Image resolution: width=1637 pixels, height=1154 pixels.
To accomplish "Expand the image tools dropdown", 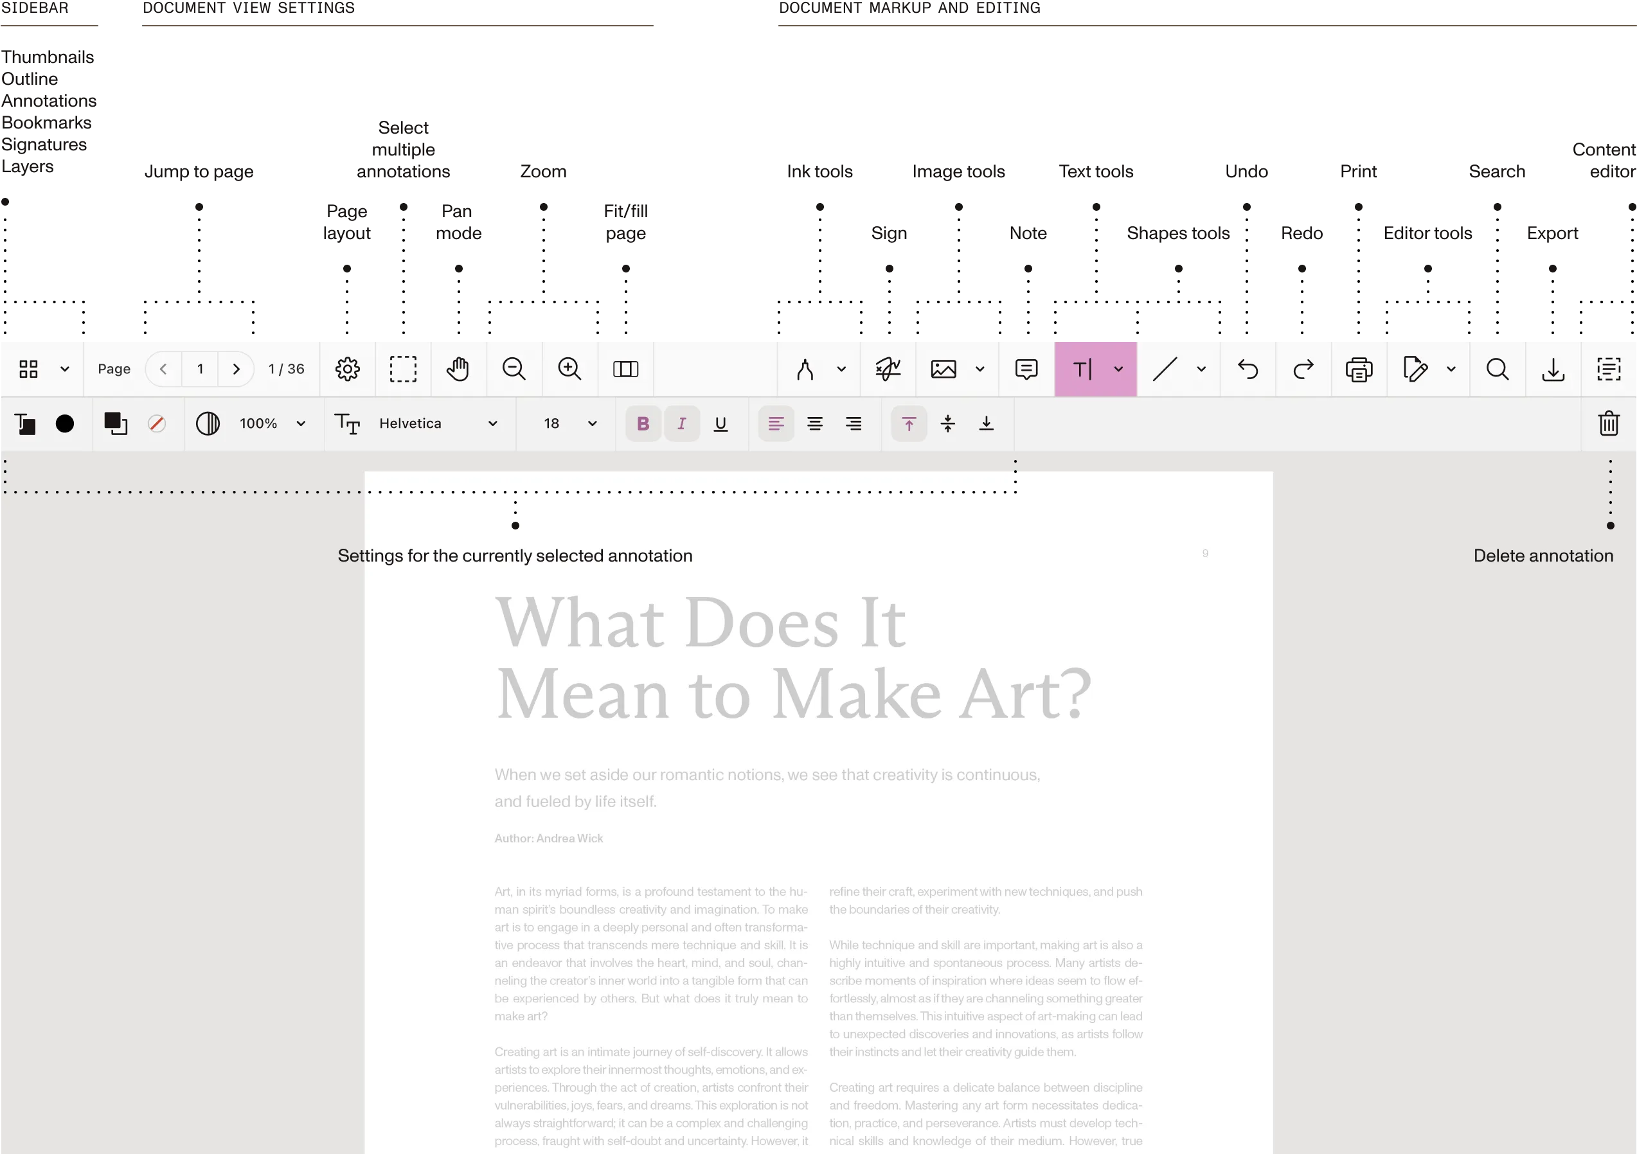I will (980, 369).
